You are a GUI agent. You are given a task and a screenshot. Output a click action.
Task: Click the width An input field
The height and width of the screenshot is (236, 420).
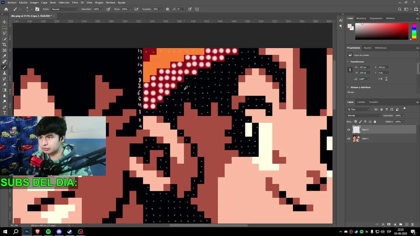(x=365, y=67)
